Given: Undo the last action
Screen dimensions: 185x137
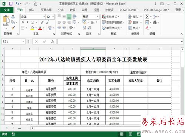Looking at the screenshot, I should pyautogui.click(x=17, y=4).
